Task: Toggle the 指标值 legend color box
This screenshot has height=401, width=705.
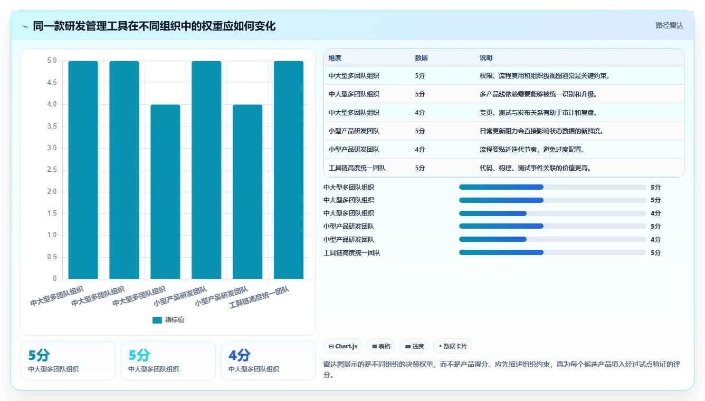Action: click(157, 320)
